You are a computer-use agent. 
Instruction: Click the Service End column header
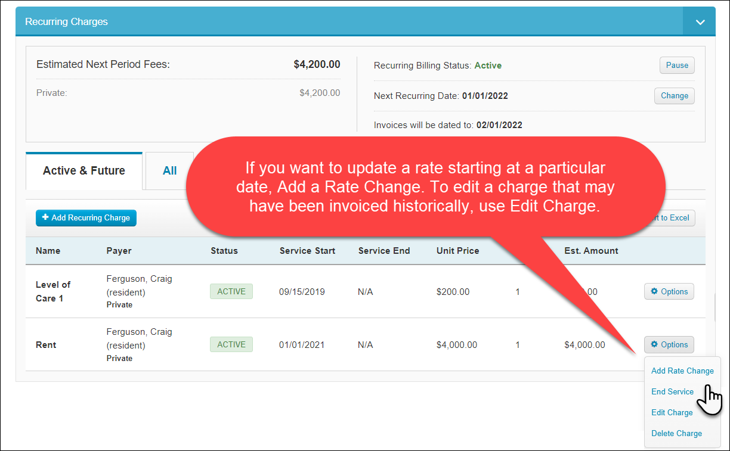click(384, 251)
